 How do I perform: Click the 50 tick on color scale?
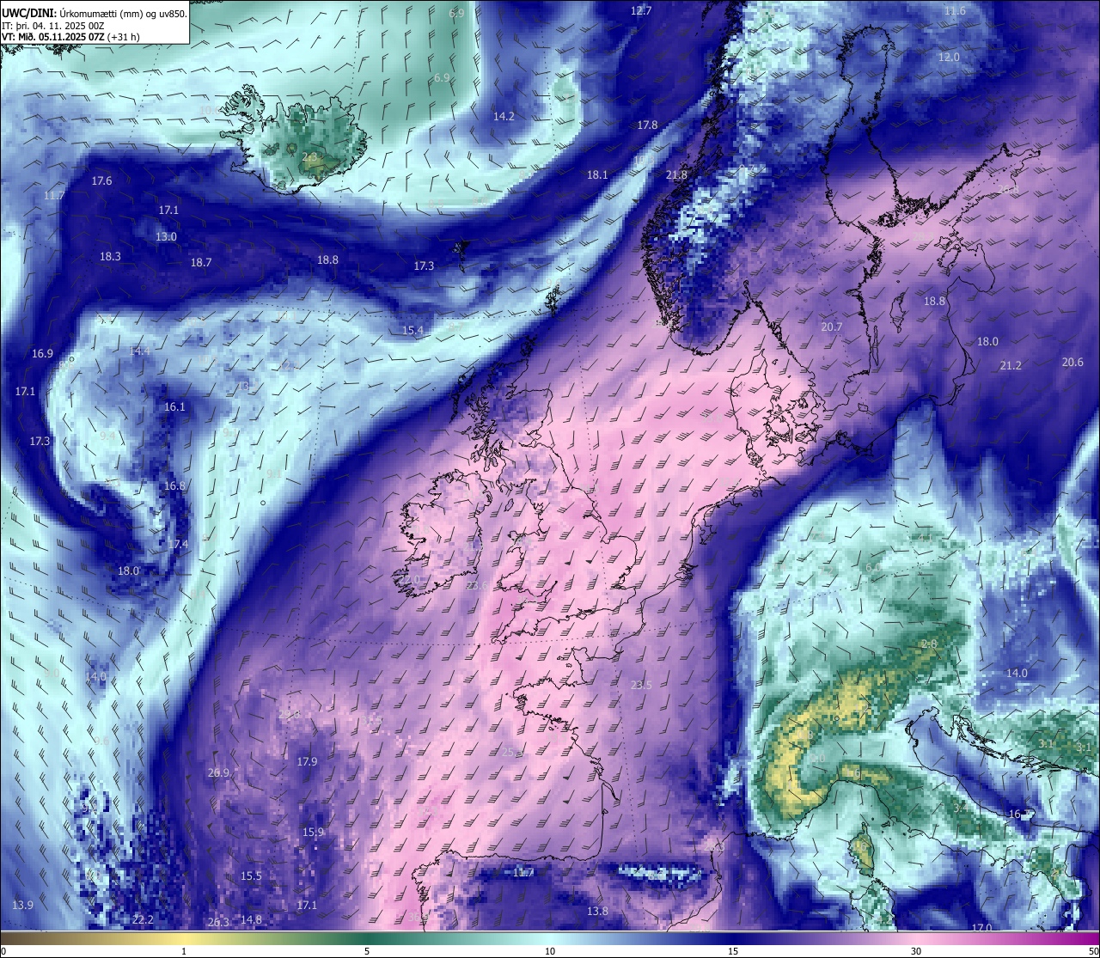point(1093,951)
